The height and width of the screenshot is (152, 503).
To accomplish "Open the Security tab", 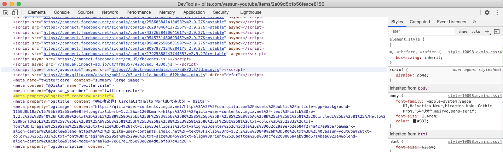I will 221,12.
